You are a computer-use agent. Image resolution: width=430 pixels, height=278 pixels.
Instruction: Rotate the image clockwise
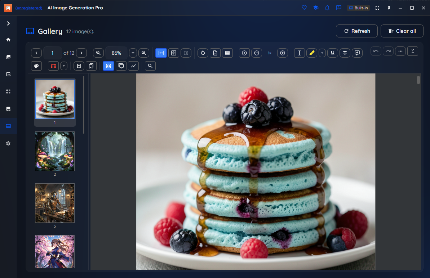203,53
